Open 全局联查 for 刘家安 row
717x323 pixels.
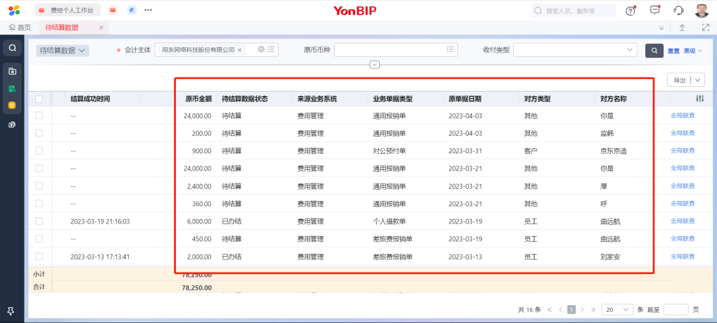(682, 256)
